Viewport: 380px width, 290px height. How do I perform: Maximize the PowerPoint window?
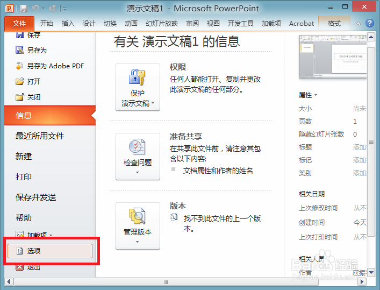[x=345, y=7]
